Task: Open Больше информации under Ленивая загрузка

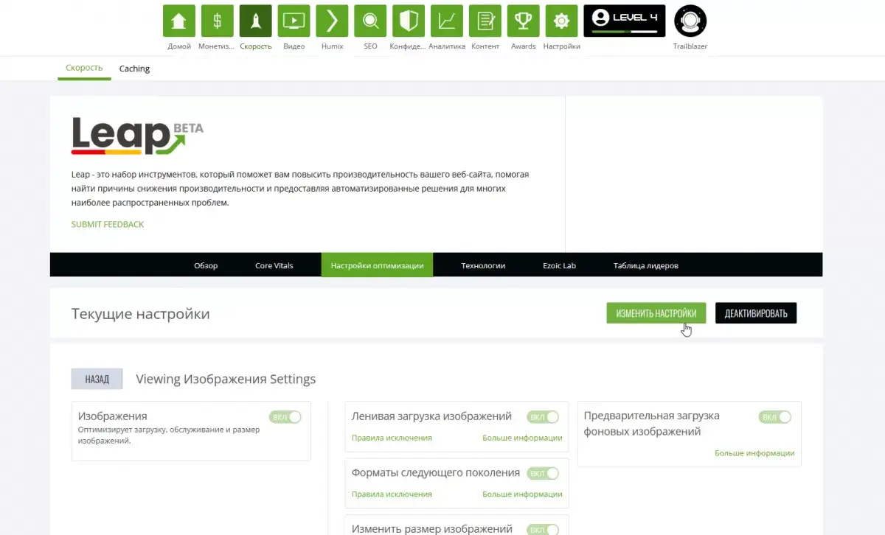Action: (522, 438)
